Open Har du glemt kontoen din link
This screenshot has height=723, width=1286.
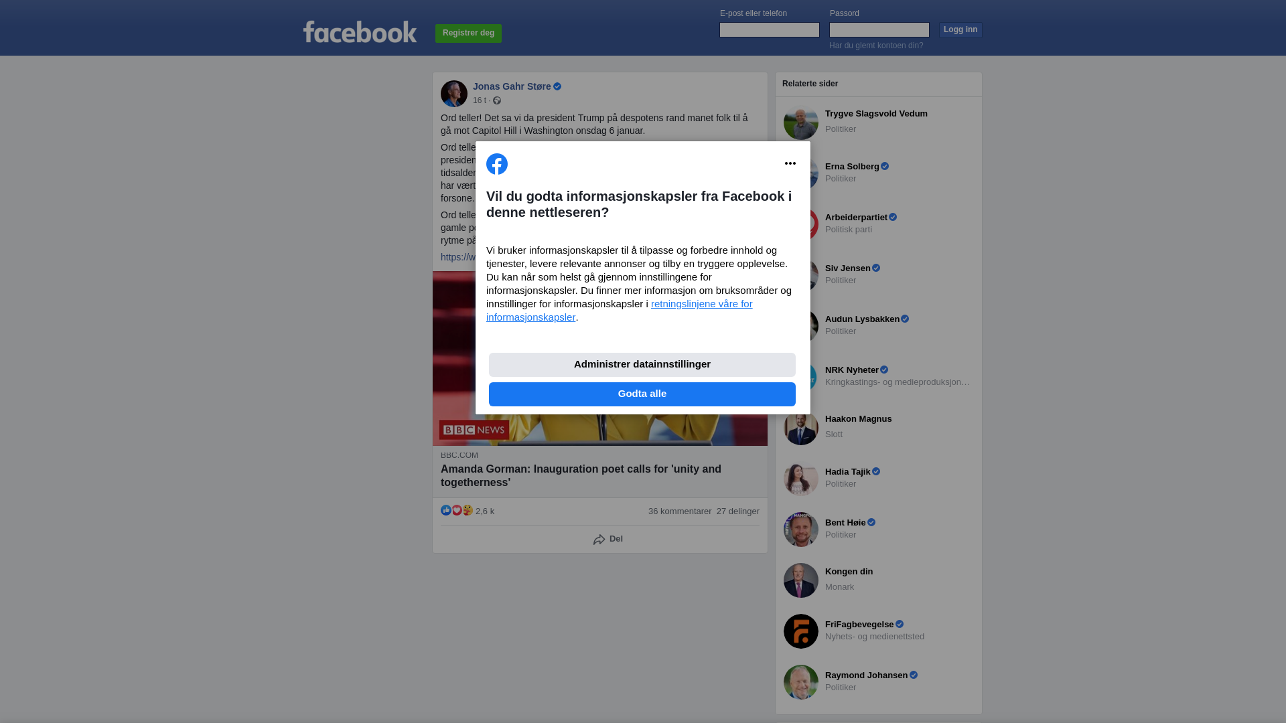tap(876, 46)
